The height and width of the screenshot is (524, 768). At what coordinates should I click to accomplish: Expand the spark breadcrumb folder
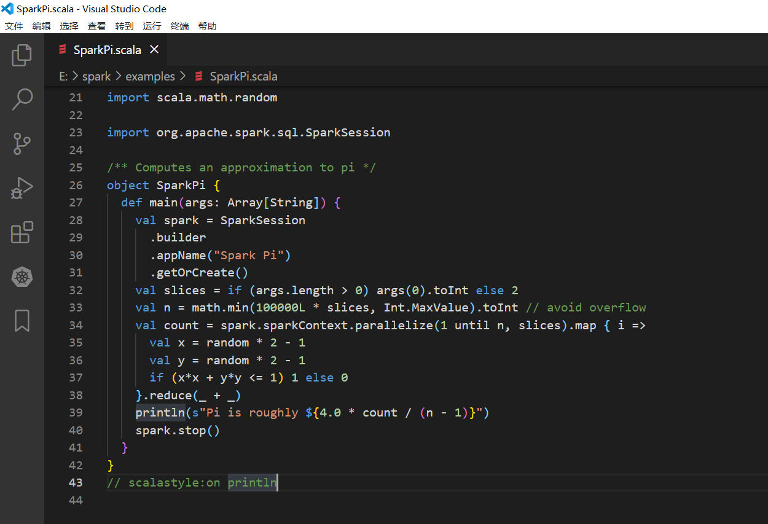click(96, 77)
